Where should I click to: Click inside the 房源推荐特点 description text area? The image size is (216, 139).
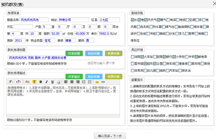tap(63, 99)
